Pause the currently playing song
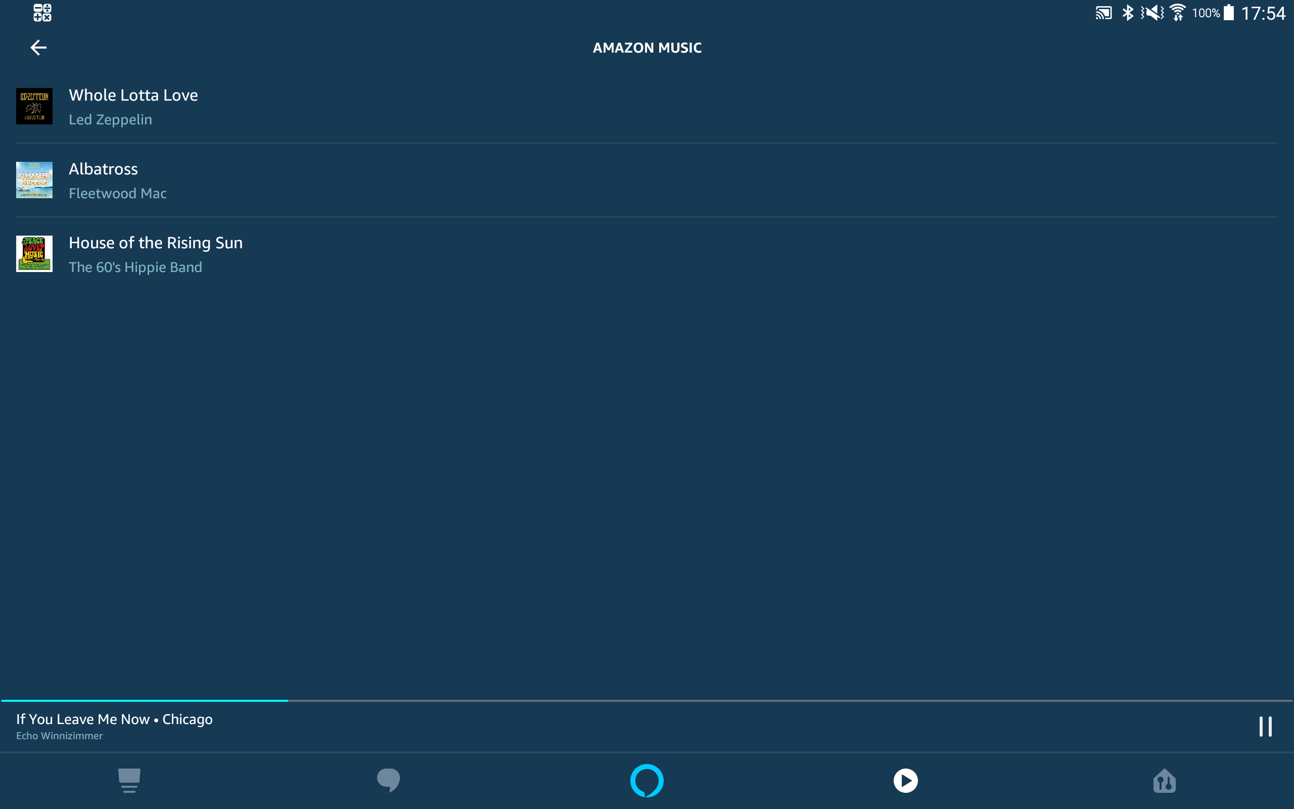 point(1265,727)
